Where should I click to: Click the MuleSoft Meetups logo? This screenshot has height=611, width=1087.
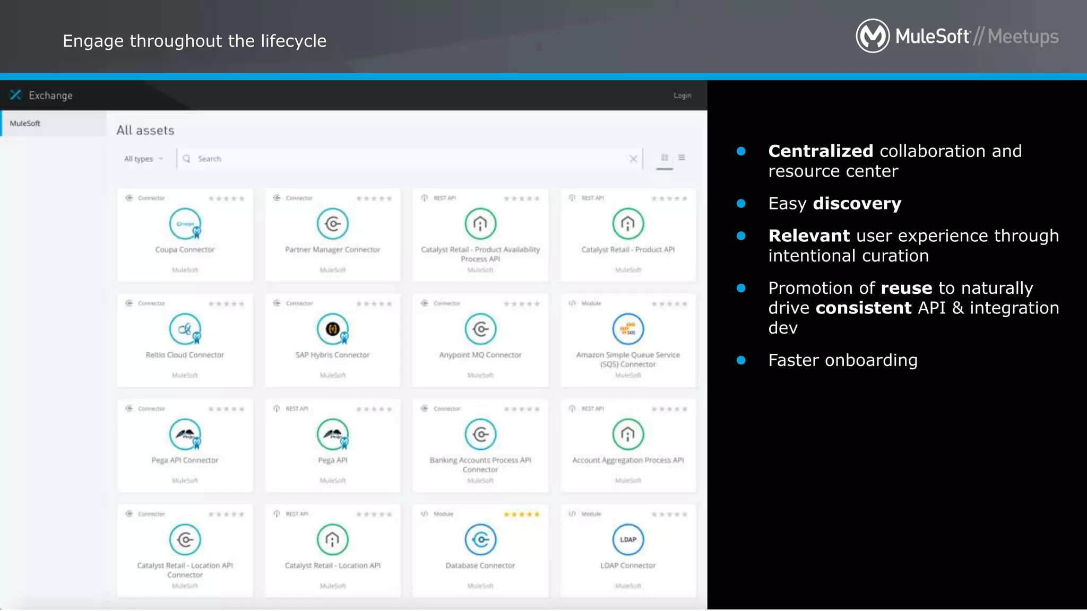tap(957, 36)
